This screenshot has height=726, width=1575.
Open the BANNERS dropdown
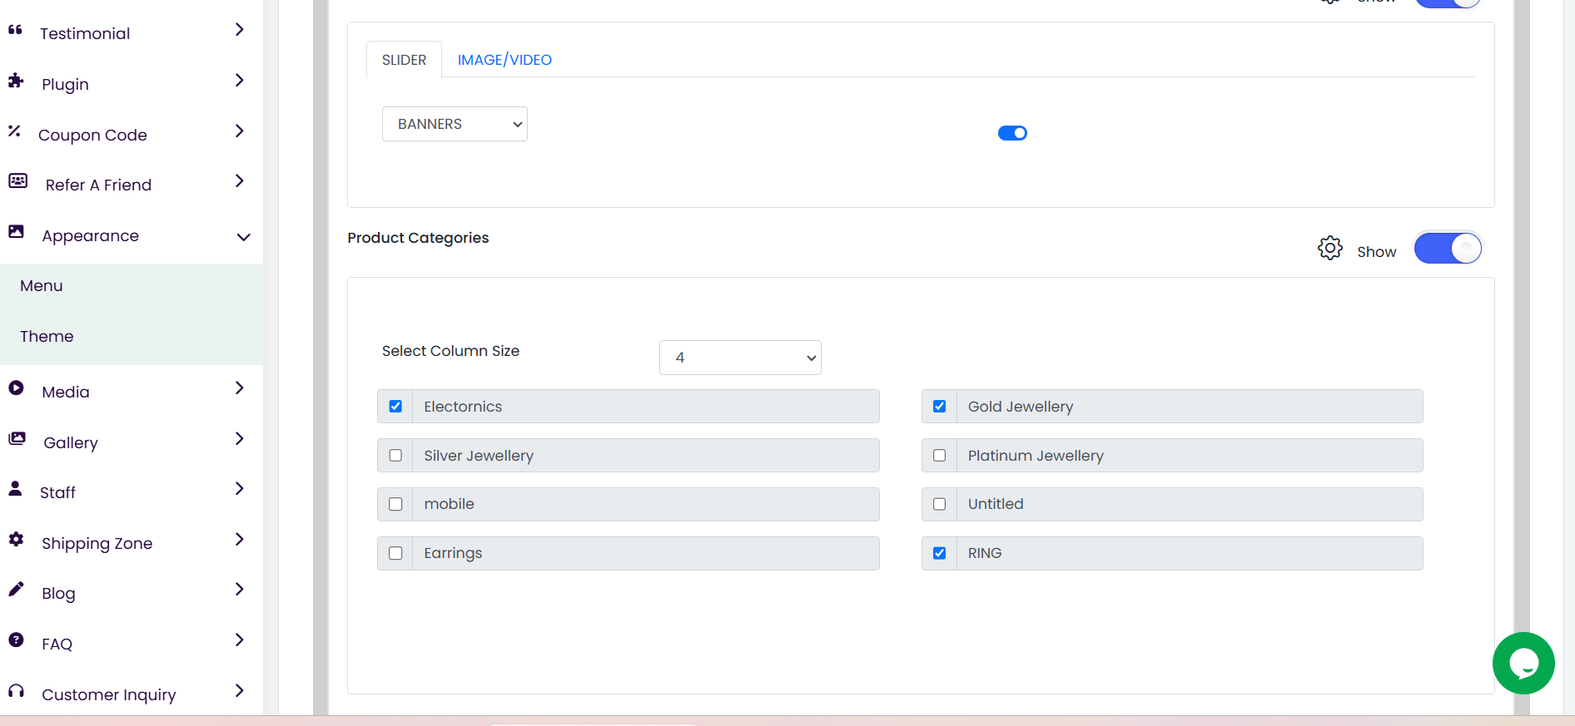click(455, 124)
